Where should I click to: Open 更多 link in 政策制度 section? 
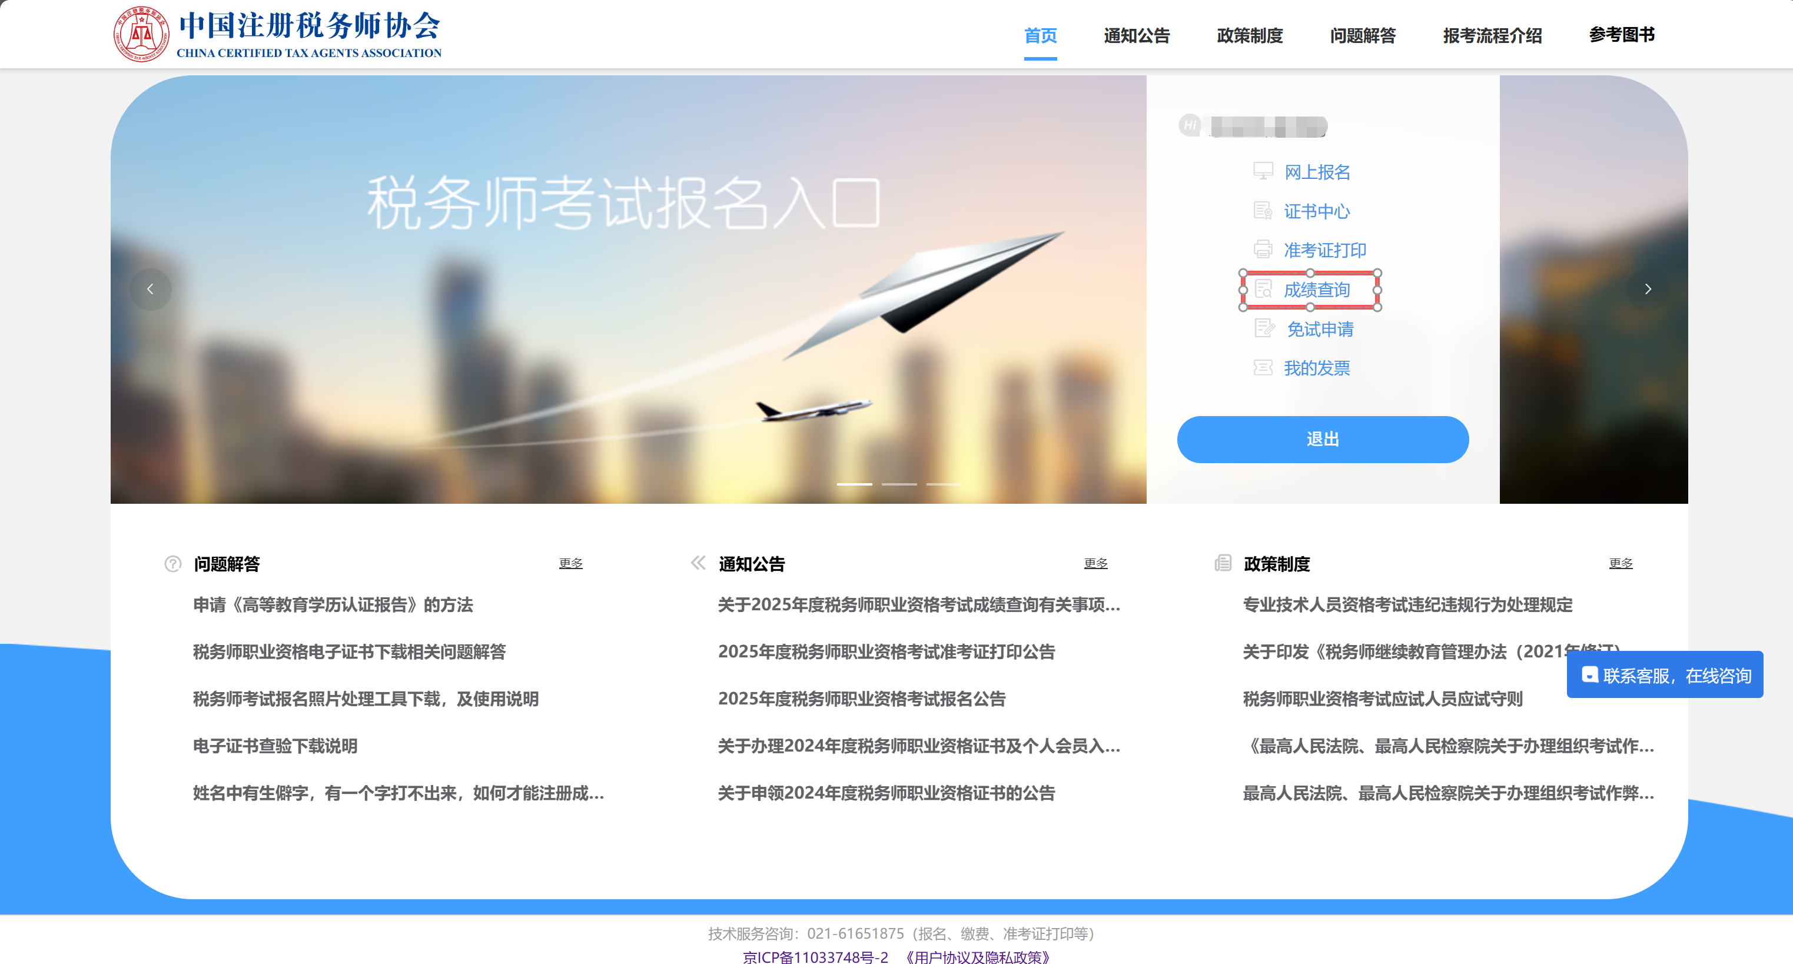point(1620,563)
